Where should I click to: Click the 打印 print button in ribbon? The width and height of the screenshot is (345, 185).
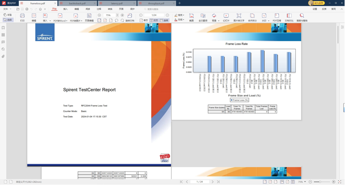coord(22,17)
